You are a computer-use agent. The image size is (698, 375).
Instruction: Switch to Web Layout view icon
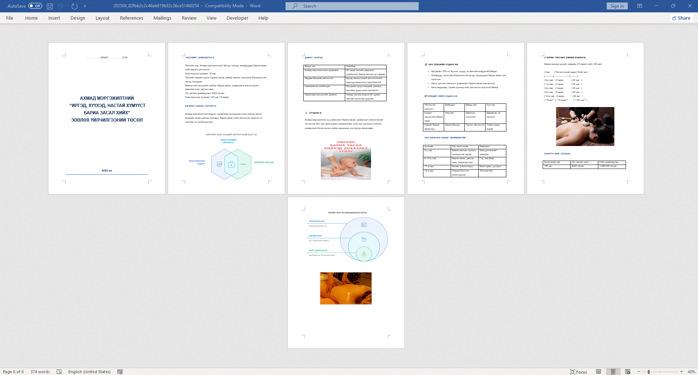point(627,372)
